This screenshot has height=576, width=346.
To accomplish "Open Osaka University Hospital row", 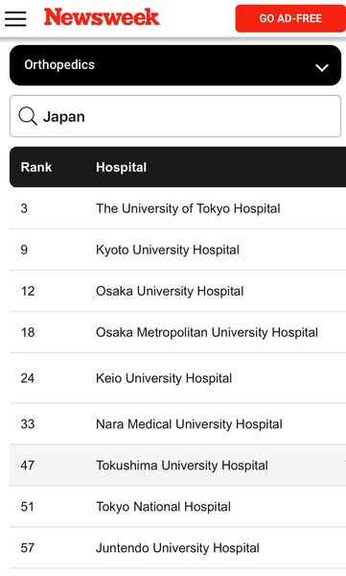I will (177, 291).
